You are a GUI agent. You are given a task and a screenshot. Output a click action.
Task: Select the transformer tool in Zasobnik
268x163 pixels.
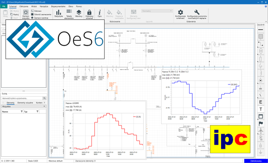tap(260, 51)
